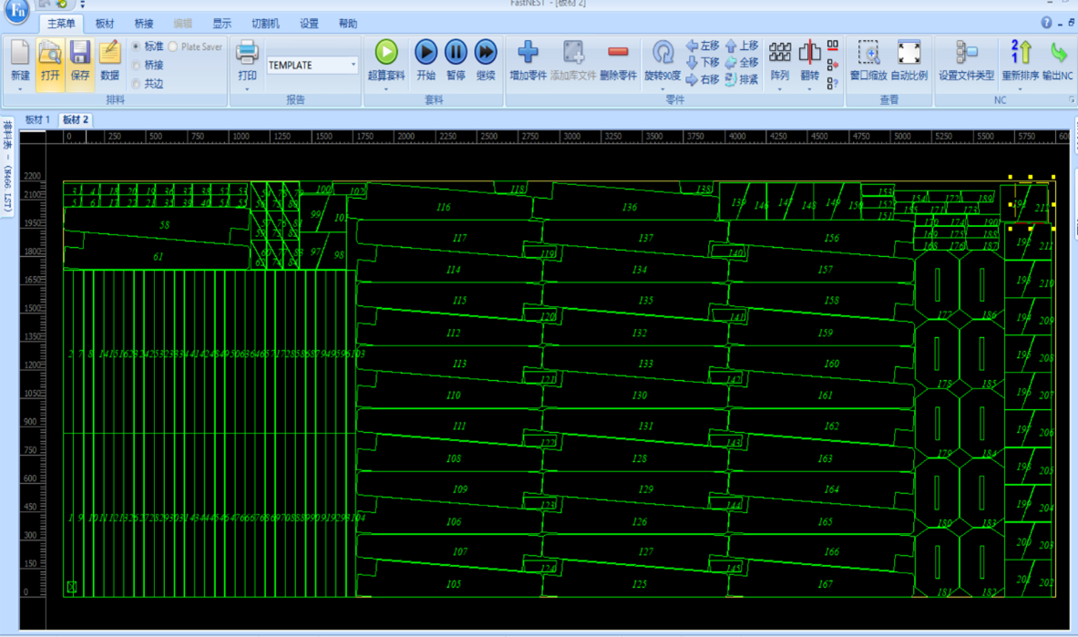Switch to the 板材 1 sheet tab
This screenshot has height=637, width=1078.
(x=37, y=120)
